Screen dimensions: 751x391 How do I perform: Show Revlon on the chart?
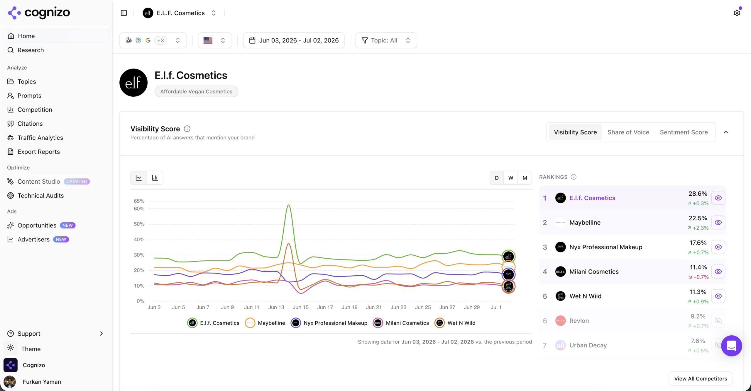pyautogui.click(x=718, y=321)
